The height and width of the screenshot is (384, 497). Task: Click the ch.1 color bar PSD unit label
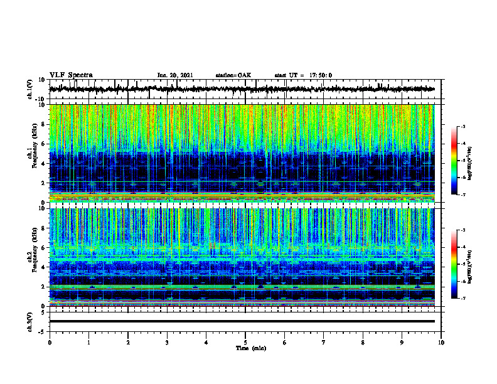point(469,164)
